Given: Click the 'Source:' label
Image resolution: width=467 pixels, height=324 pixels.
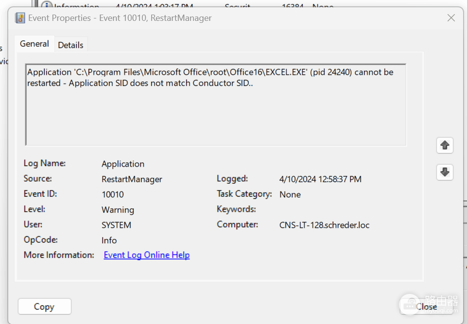Looking at the screenshot, I should pos(37,178).
